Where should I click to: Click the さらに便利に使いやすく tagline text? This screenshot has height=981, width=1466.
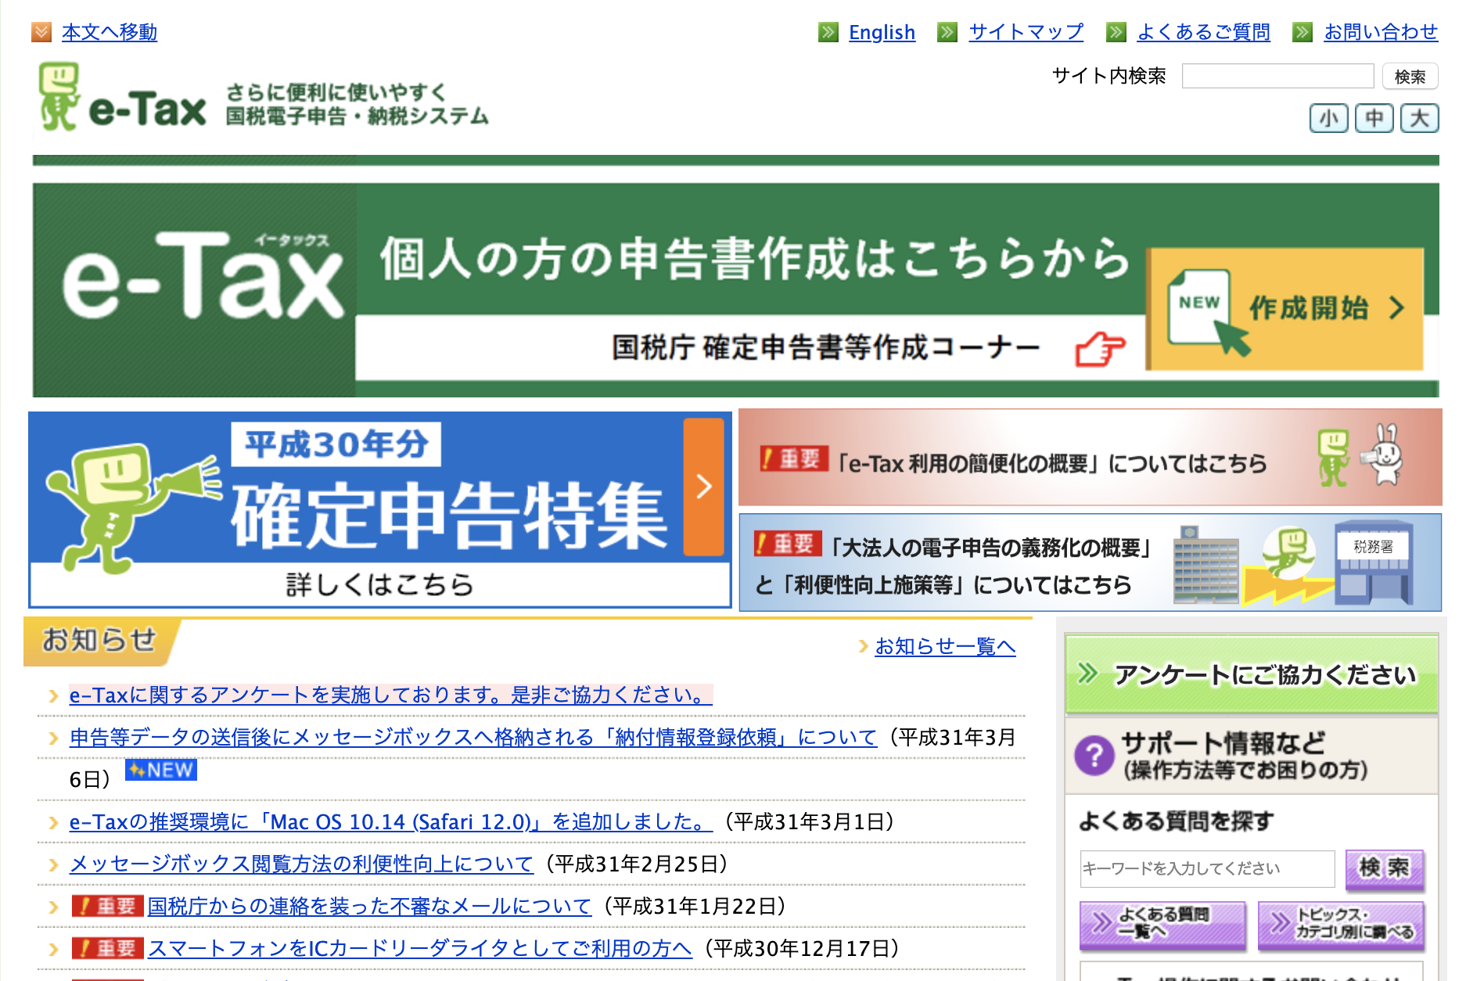[x=336, y=92]
